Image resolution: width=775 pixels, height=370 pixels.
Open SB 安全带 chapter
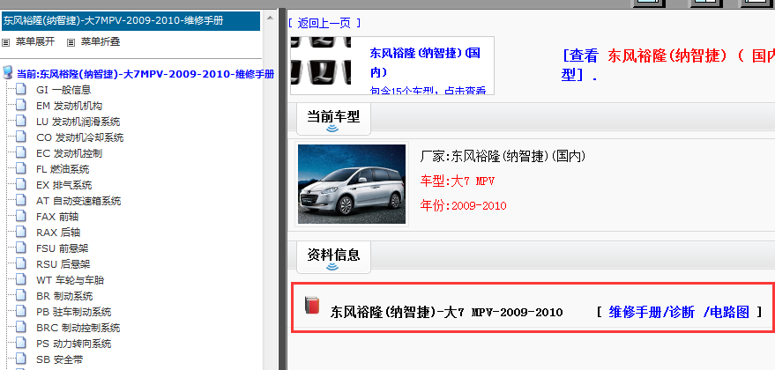pyautogui.click(x=60, y=359)
